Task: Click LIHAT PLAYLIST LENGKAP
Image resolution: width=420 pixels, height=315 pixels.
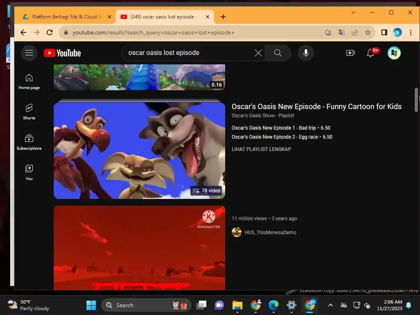Action: pyautogui.click(x=261, y=149)
